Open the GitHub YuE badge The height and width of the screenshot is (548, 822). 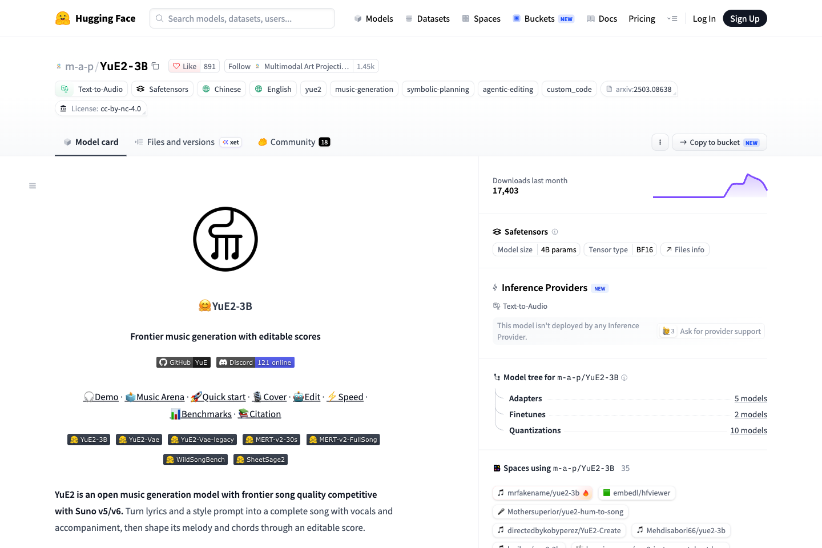[x=183, y=362]
